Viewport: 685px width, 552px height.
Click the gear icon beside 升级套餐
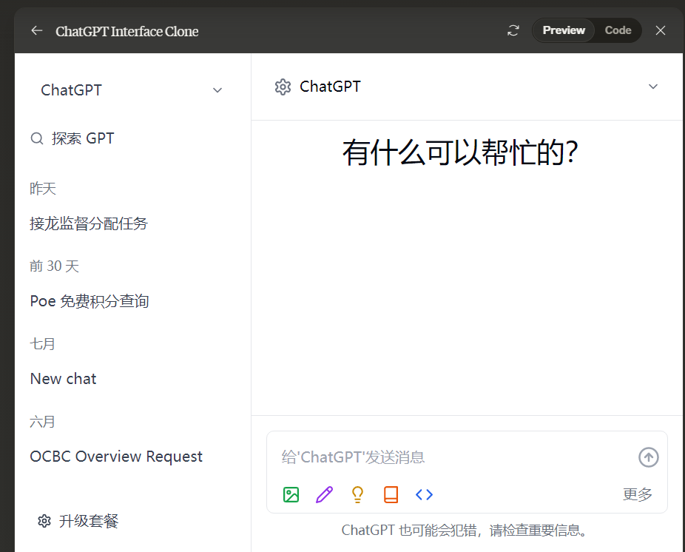pos(44,521)
